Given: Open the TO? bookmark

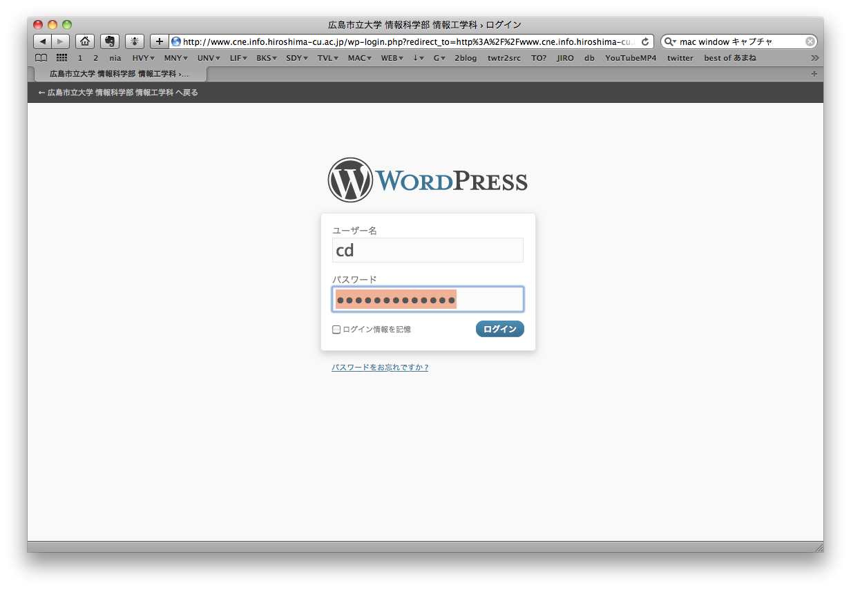Looking at the screenshot, I should point(539,58).
